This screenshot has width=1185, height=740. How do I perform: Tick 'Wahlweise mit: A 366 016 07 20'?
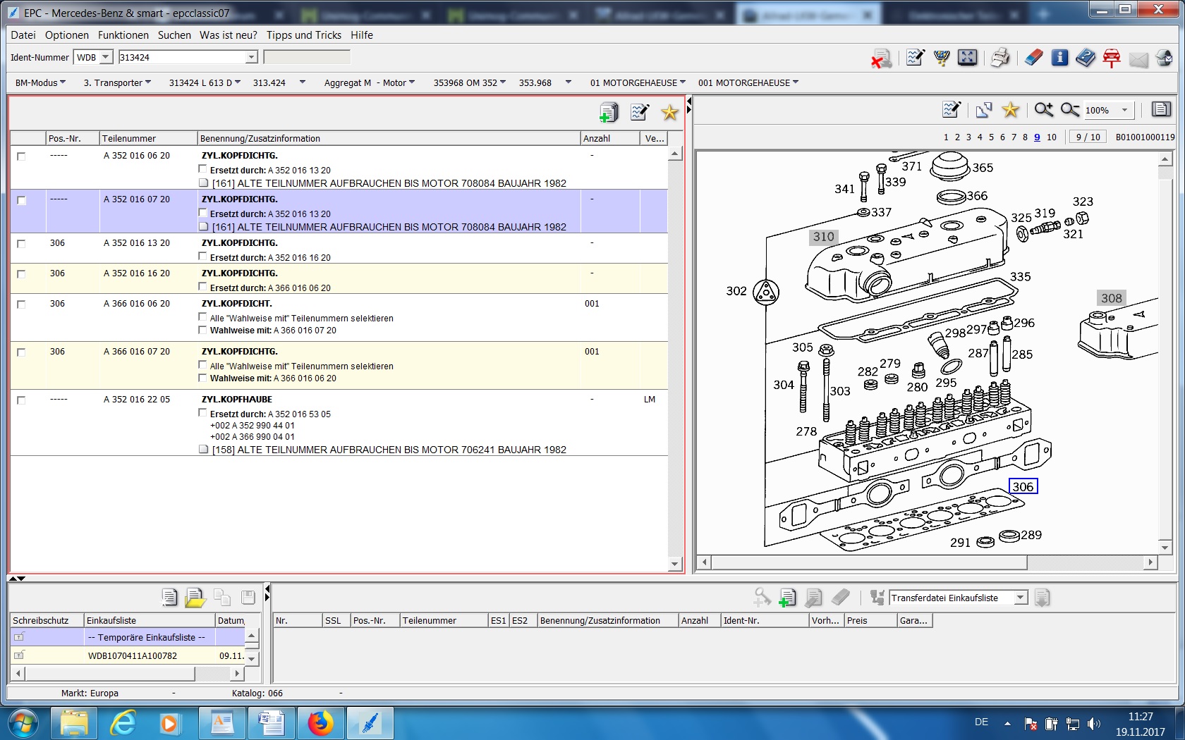point(203,329)
